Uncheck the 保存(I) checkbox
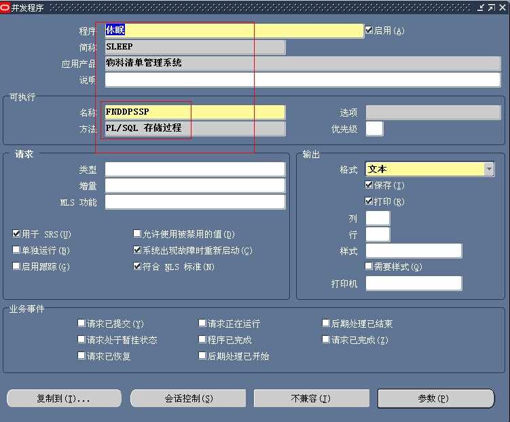Screen dimensions: 510x422 pyautogui.click(x=369, y=185)
